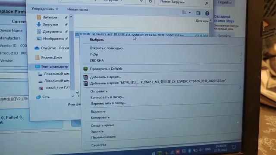Click the upper Перейти button in ad panel
Viewport: 276px width, 155px height.
point(225,3)
